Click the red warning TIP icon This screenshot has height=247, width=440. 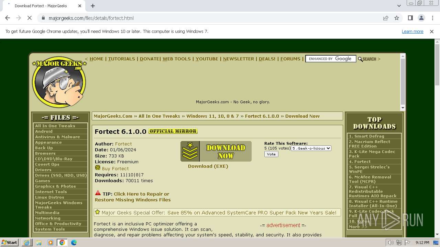point(98,193)
